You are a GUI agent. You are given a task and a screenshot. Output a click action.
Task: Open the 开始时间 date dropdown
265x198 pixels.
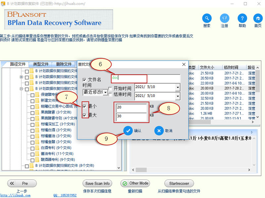point(178,88)
